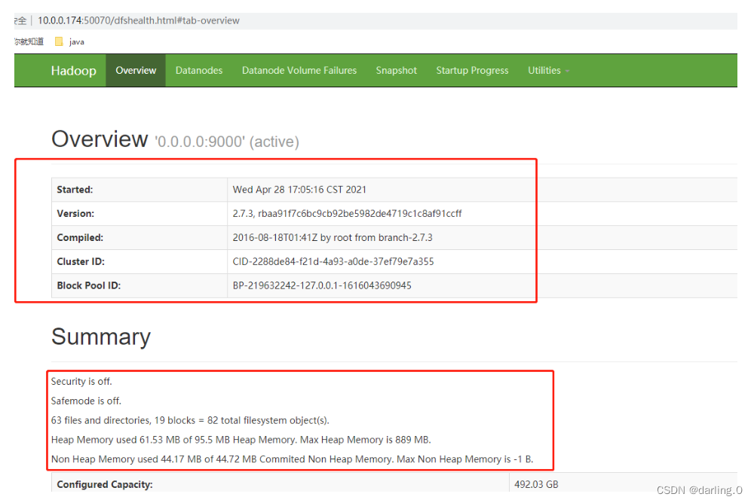Click the Hadoop brand link
Image resolution: width=754 pixels, height=503 pixels.
(73, 70)
